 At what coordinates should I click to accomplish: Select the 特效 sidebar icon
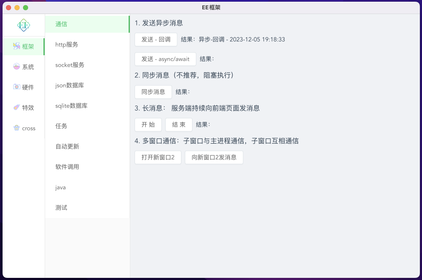(17, 107)
